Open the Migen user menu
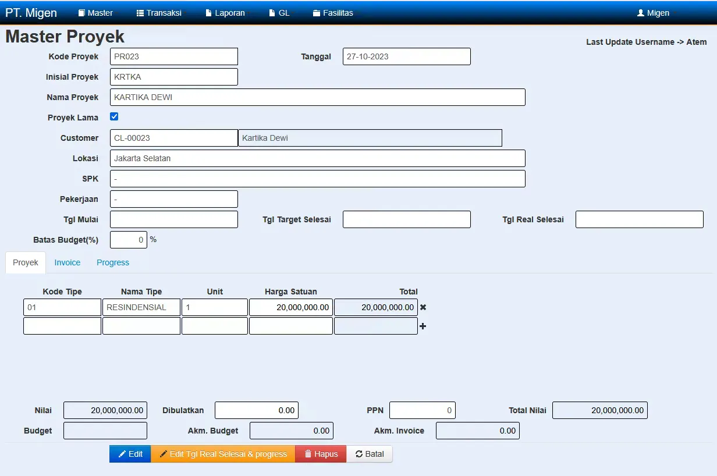 (654, 13)
